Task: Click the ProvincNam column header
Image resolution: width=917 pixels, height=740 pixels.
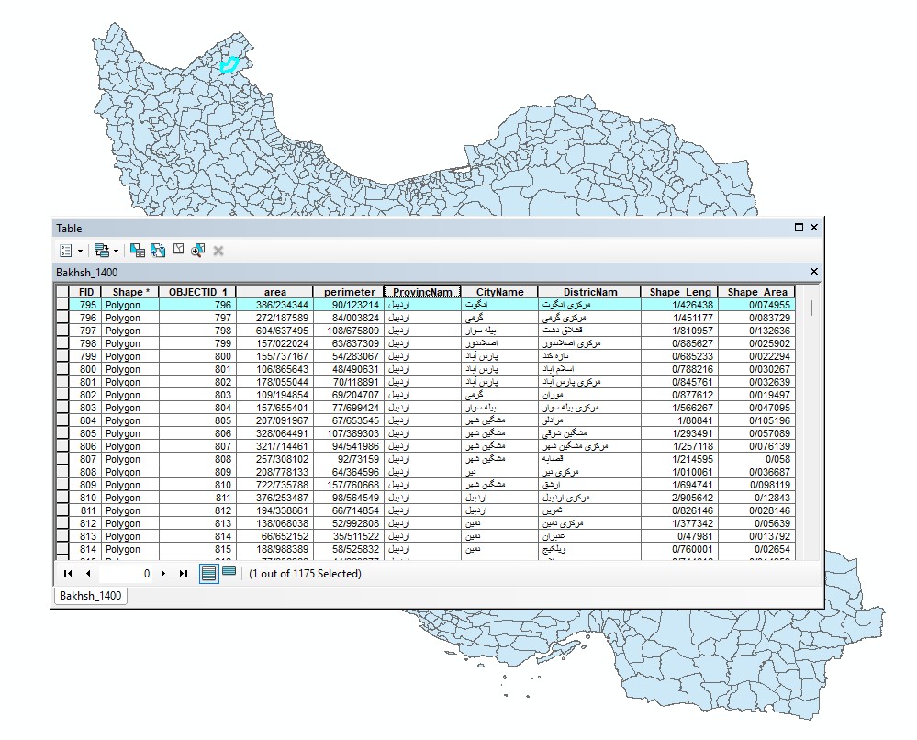Action: tap(422, 292)
